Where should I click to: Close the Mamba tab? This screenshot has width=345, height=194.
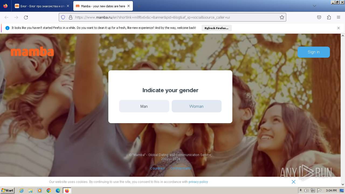(x=129, y=6)
